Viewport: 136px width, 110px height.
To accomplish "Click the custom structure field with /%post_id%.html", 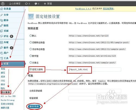I will 95,70.
